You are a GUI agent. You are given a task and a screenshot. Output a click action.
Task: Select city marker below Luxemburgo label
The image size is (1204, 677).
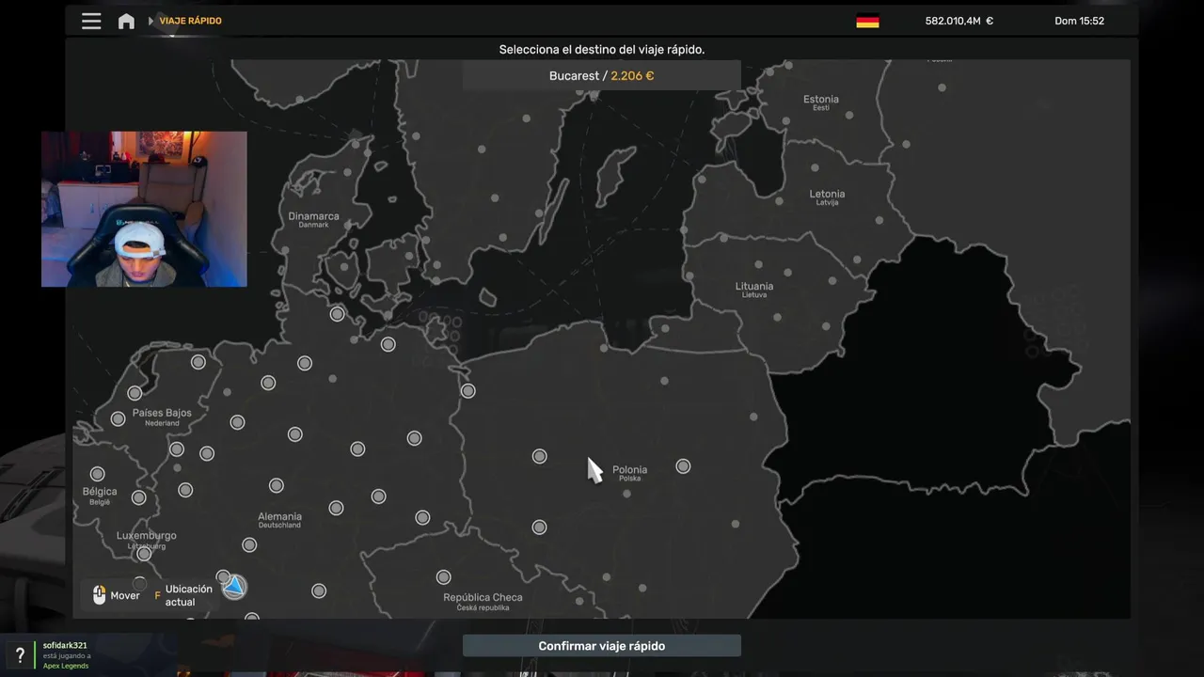point(144,554)
